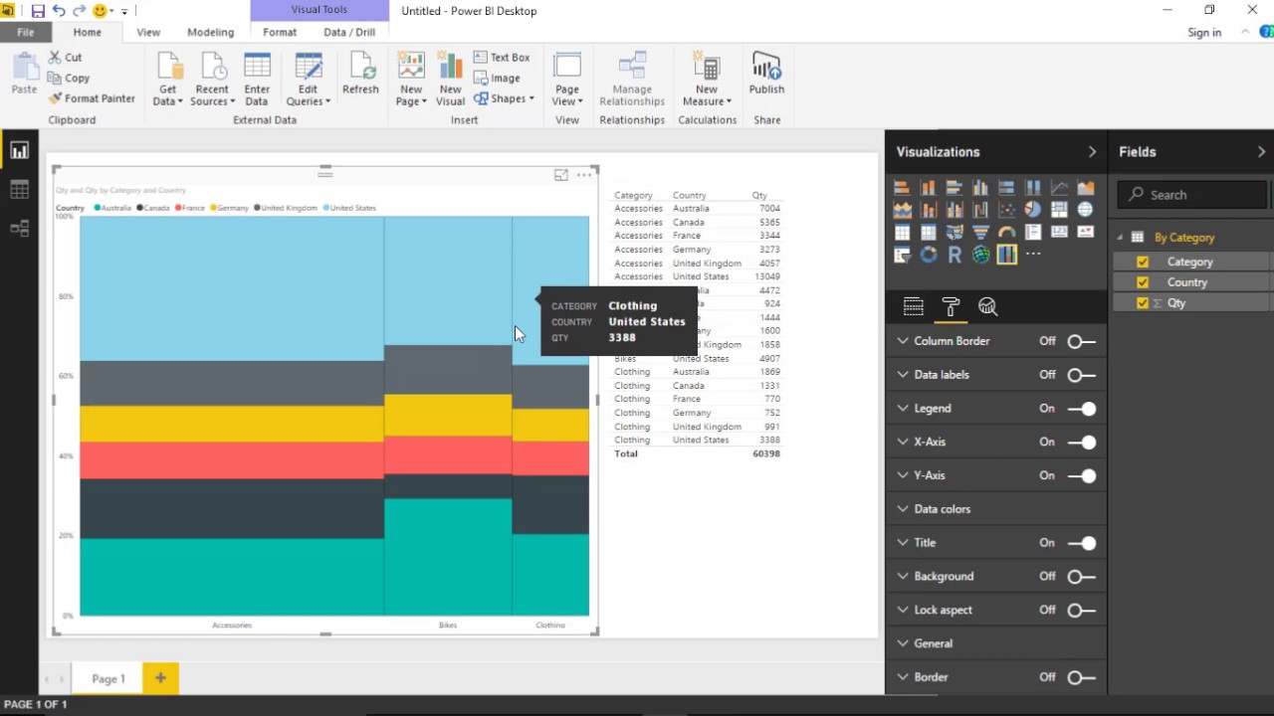
Task: Click the Focus mode icon on chart
Action: click(x=561, y=175)
